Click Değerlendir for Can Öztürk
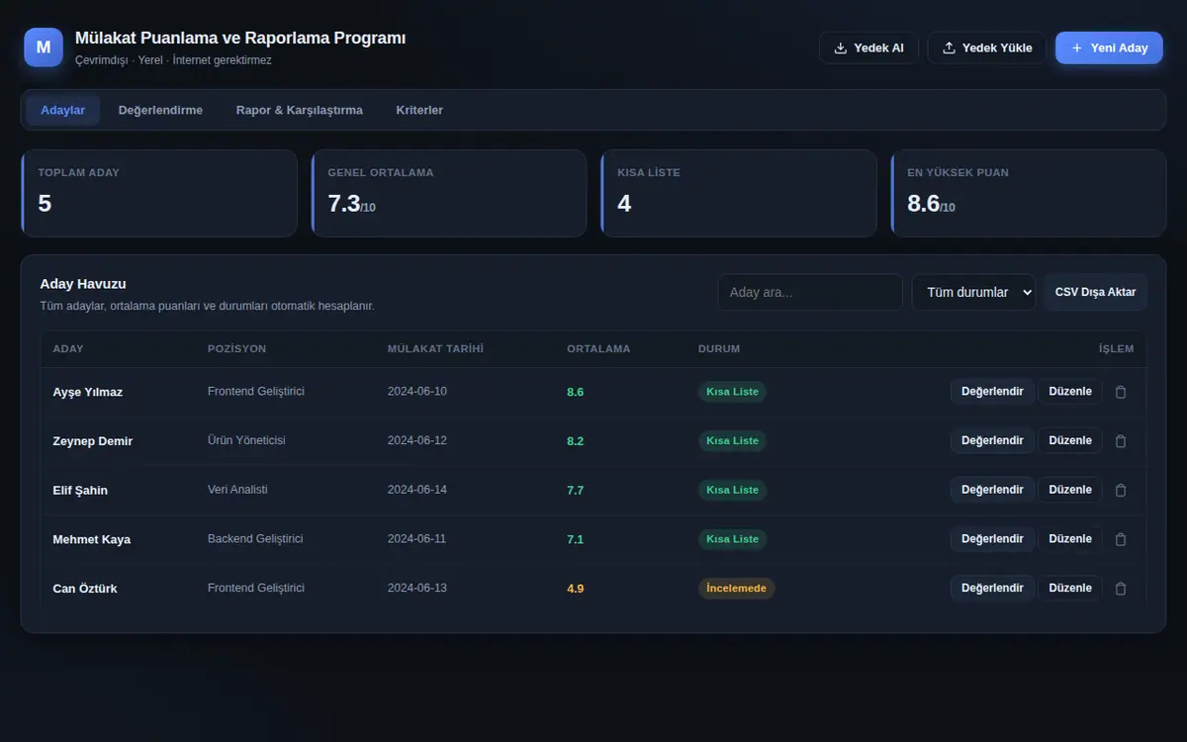Viewport: 1187px width, 742px height. point(992,588)
